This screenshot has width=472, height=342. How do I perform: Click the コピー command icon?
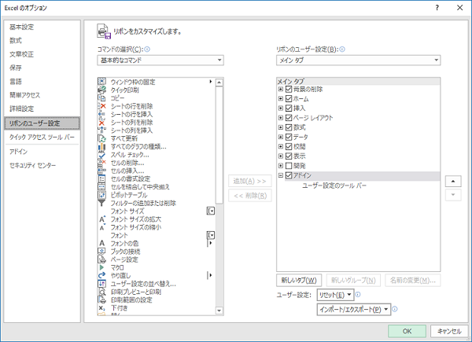(x=102, y=97)
